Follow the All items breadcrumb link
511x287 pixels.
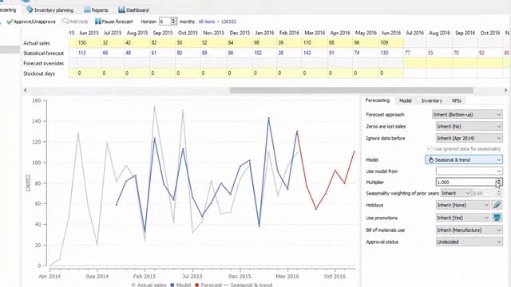pos(207,22)
